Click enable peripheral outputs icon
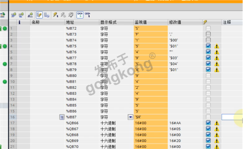243x149 pixels. (71, 15)
